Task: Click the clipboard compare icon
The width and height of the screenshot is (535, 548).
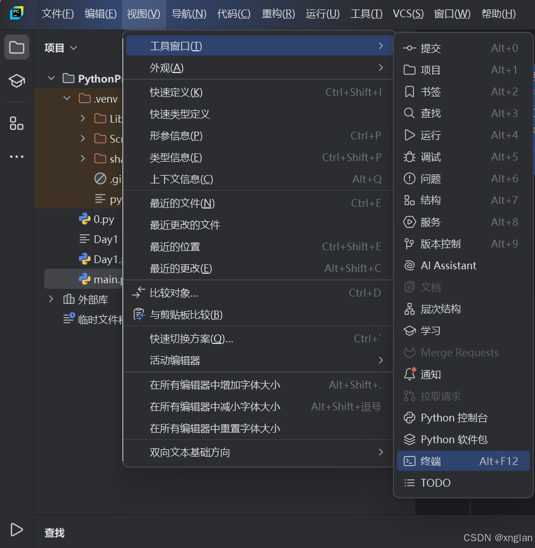Action: pyautogui.click(x=139, y=314)
